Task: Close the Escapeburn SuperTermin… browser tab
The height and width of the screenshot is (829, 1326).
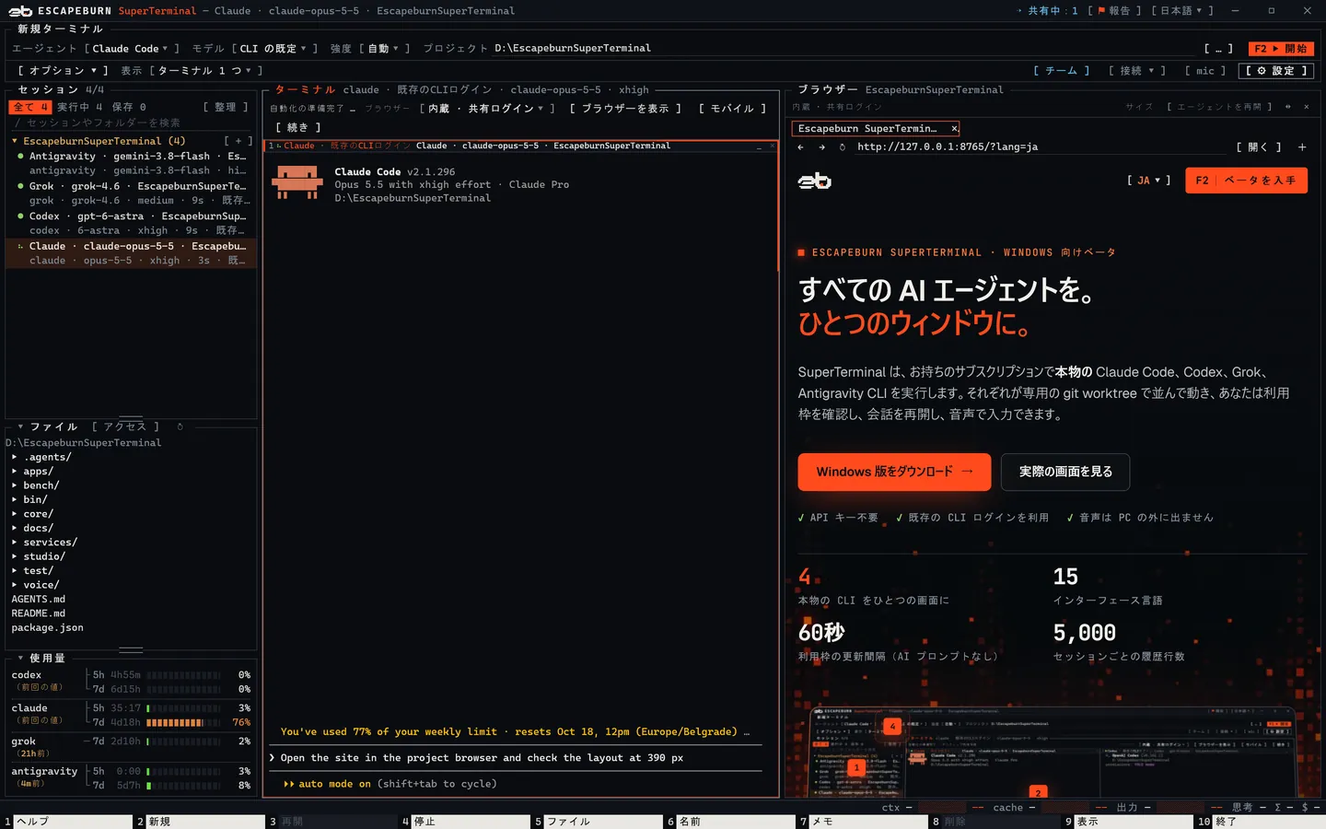Action: [x=954, y=129]
